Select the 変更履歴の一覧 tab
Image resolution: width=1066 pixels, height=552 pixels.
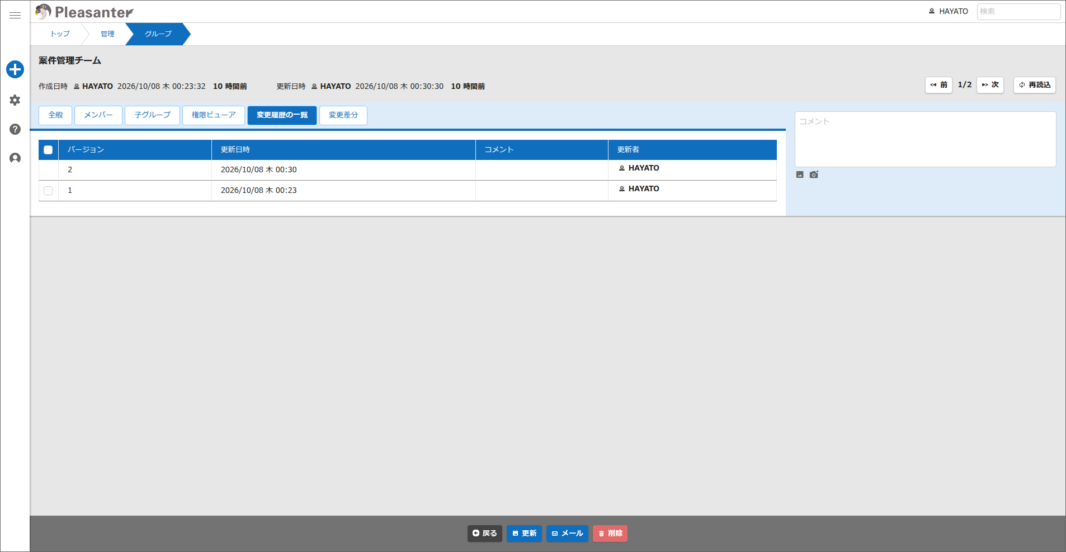point(282,115)
